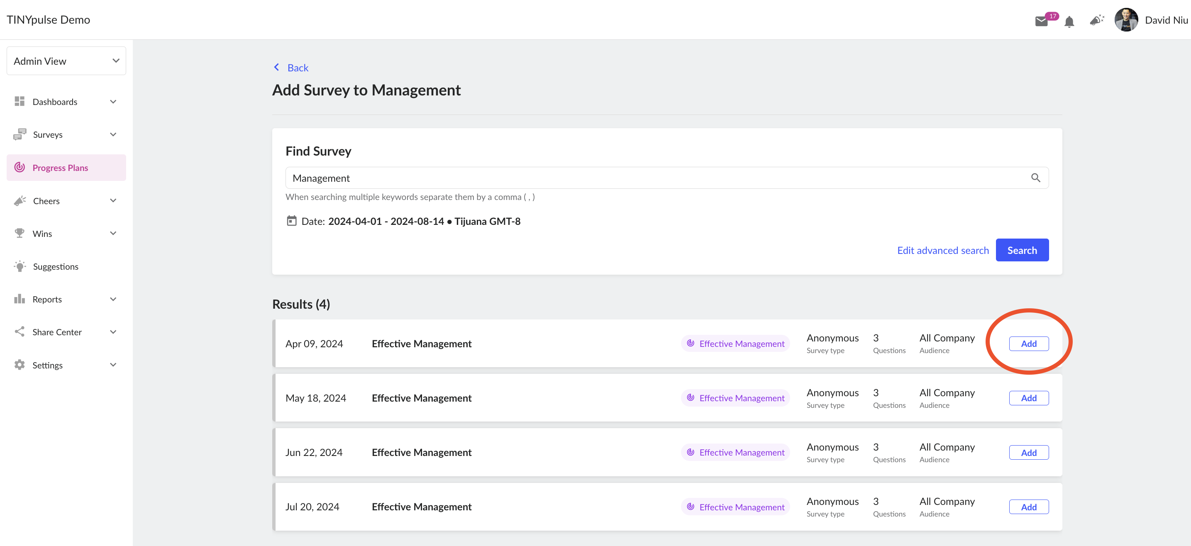Expand the Surveys menu chevron
The image size is (1191, 546).
coord(113,134)
